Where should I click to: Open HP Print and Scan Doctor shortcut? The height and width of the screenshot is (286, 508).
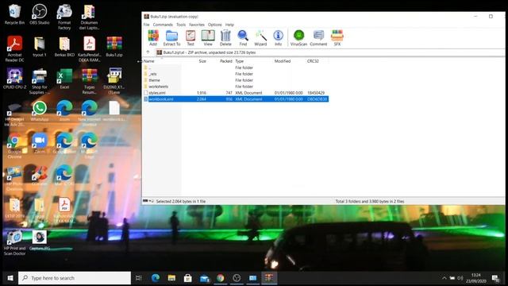point(14,242)
